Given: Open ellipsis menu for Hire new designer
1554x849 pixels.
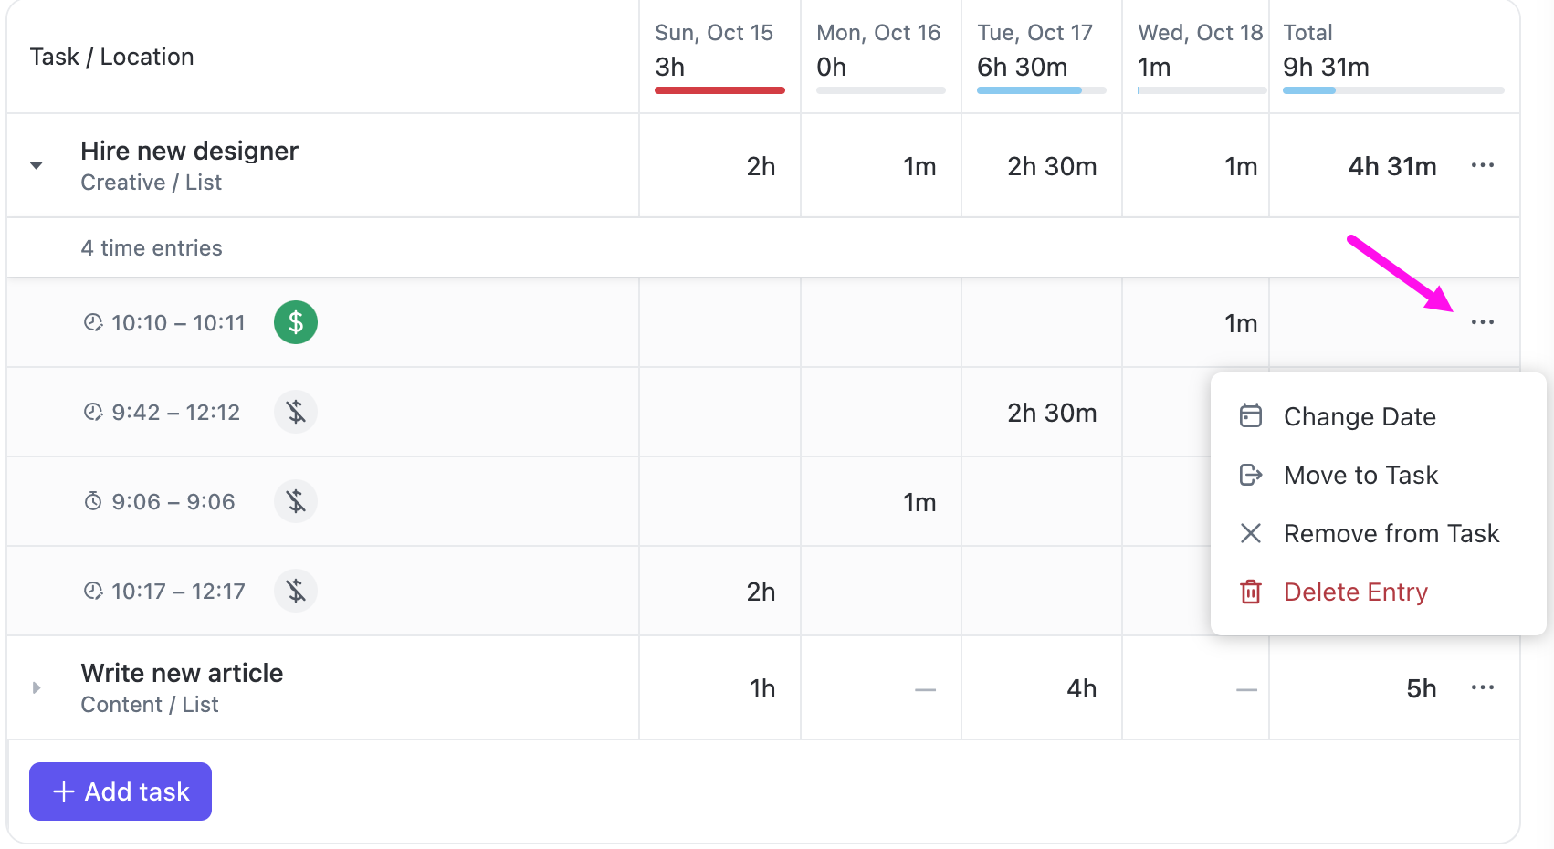Looking at the screenshot, I should 1482,165.
